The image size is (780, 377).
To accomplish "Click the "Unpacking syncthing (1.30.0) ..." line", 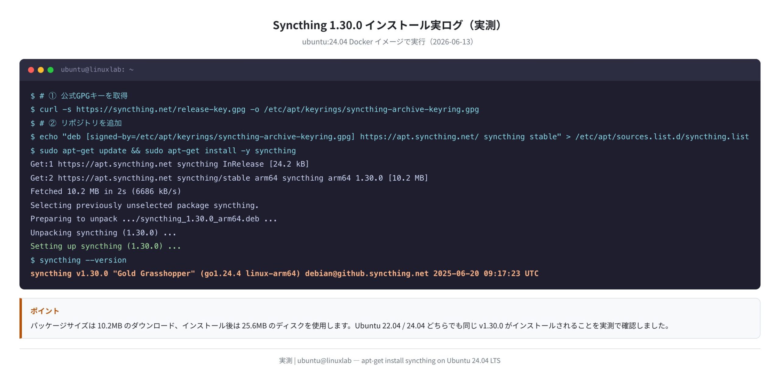I will tap(103, 233).
